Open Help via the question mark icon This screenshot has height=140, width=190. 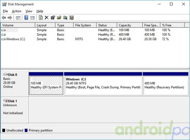[x=26, y=18]
